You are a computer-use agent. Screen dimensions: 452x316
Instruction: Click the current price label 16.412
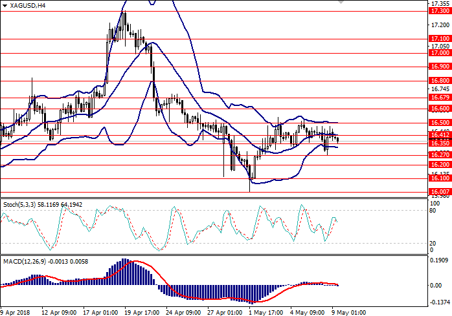point(440,135)
